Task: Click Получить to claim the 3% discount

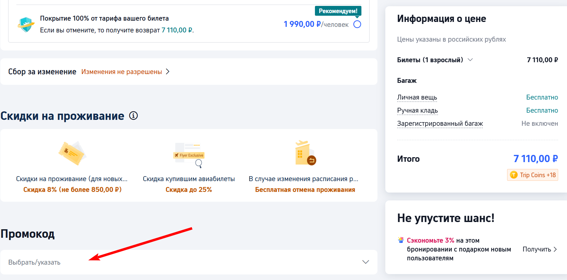Action: tap(539, 249)
